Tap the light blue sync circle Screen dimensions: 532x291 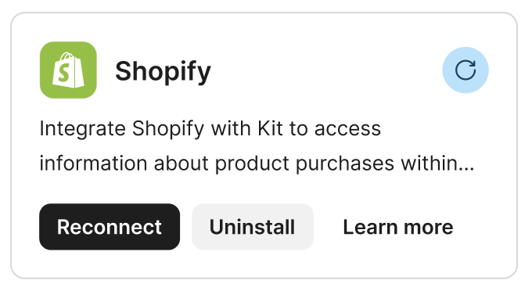(x=465, y=70)
